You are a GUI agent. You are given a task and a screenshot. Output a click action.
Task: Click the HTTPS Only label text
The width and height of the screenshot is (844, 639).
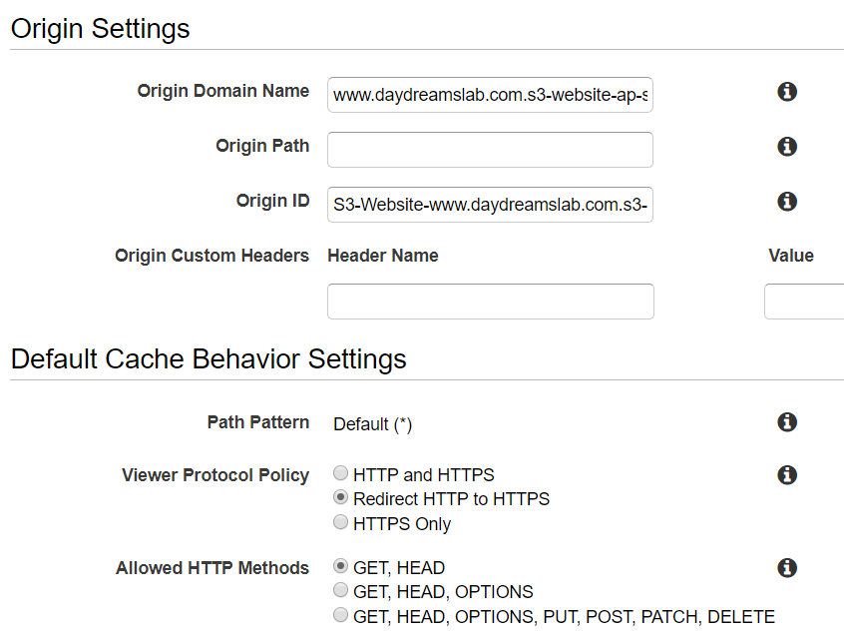[402, 524]
